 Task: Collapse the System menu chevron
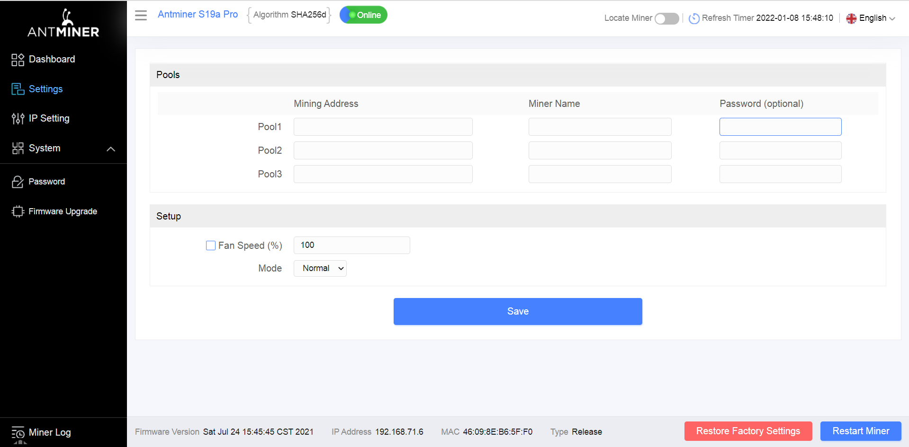111,149
